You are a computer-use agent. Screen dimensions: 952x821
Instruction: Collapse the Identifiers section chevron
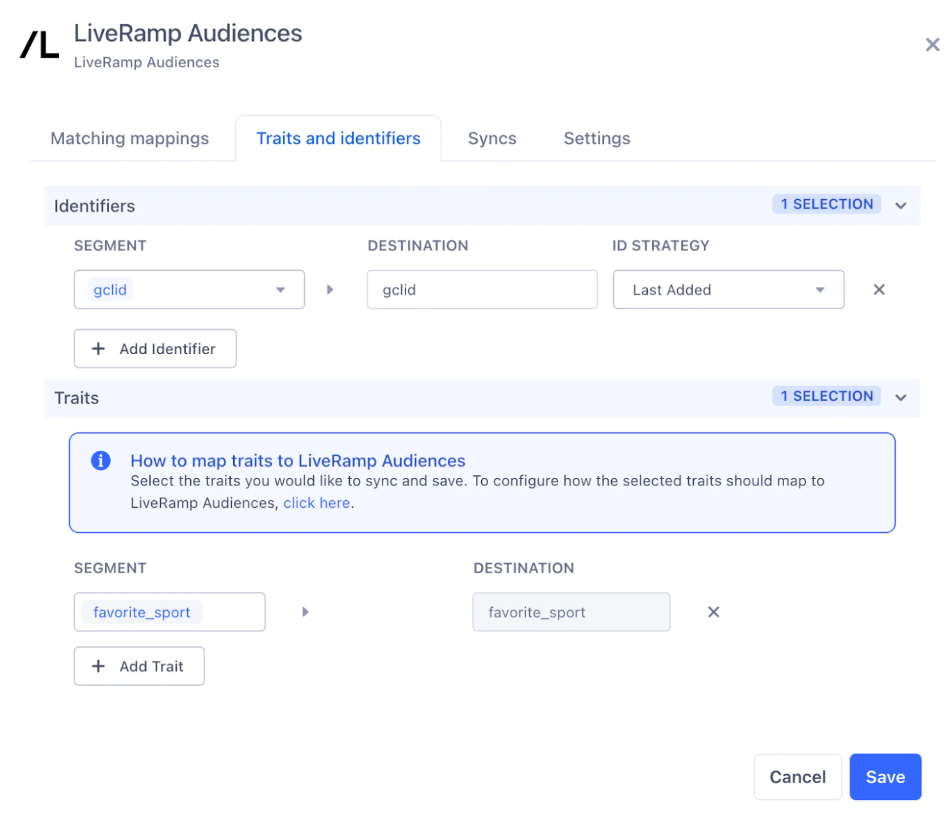coord(901,206)
